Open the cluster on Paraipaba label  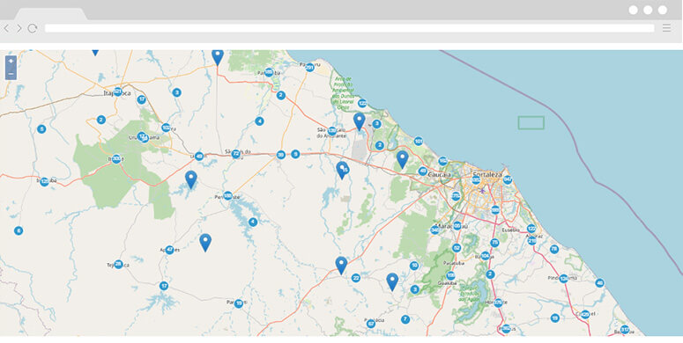point(269,72)
